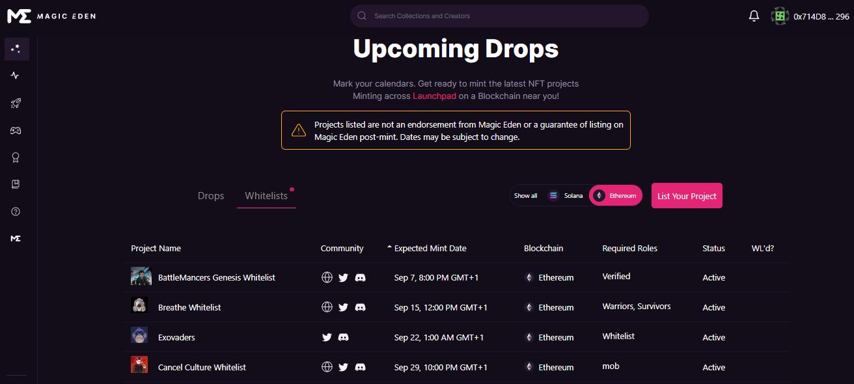Open the help question mark icon
The image size is (854, 384).
(x=16, y=212)
